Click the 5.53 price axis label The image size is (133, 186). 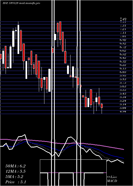pyautogui.click(x=123, y=90)
